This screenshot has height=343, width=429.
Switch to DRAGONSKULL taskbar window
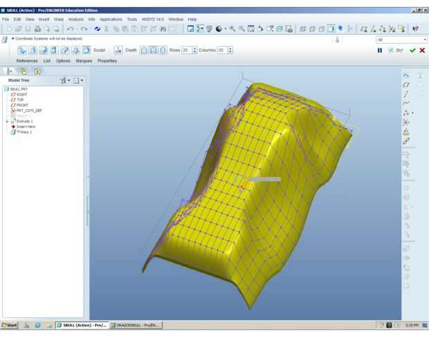click(x=136, y=325)
